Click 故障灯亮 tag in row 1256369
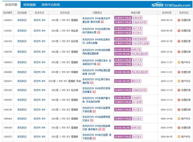Image resolution: width=193 pixels, height=142 pixels. pos(136,128)
